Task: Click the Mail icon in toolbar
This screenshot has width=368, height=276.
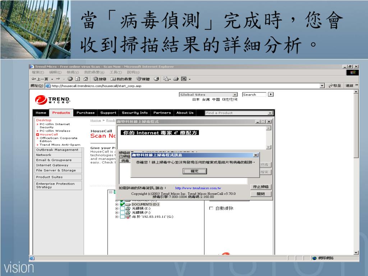Action: coord(166,79)
